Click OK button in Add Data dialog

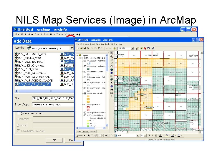click(x=54, y=140)
